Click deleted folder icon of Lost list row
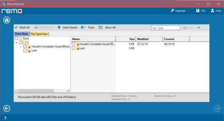 [78, 48]
